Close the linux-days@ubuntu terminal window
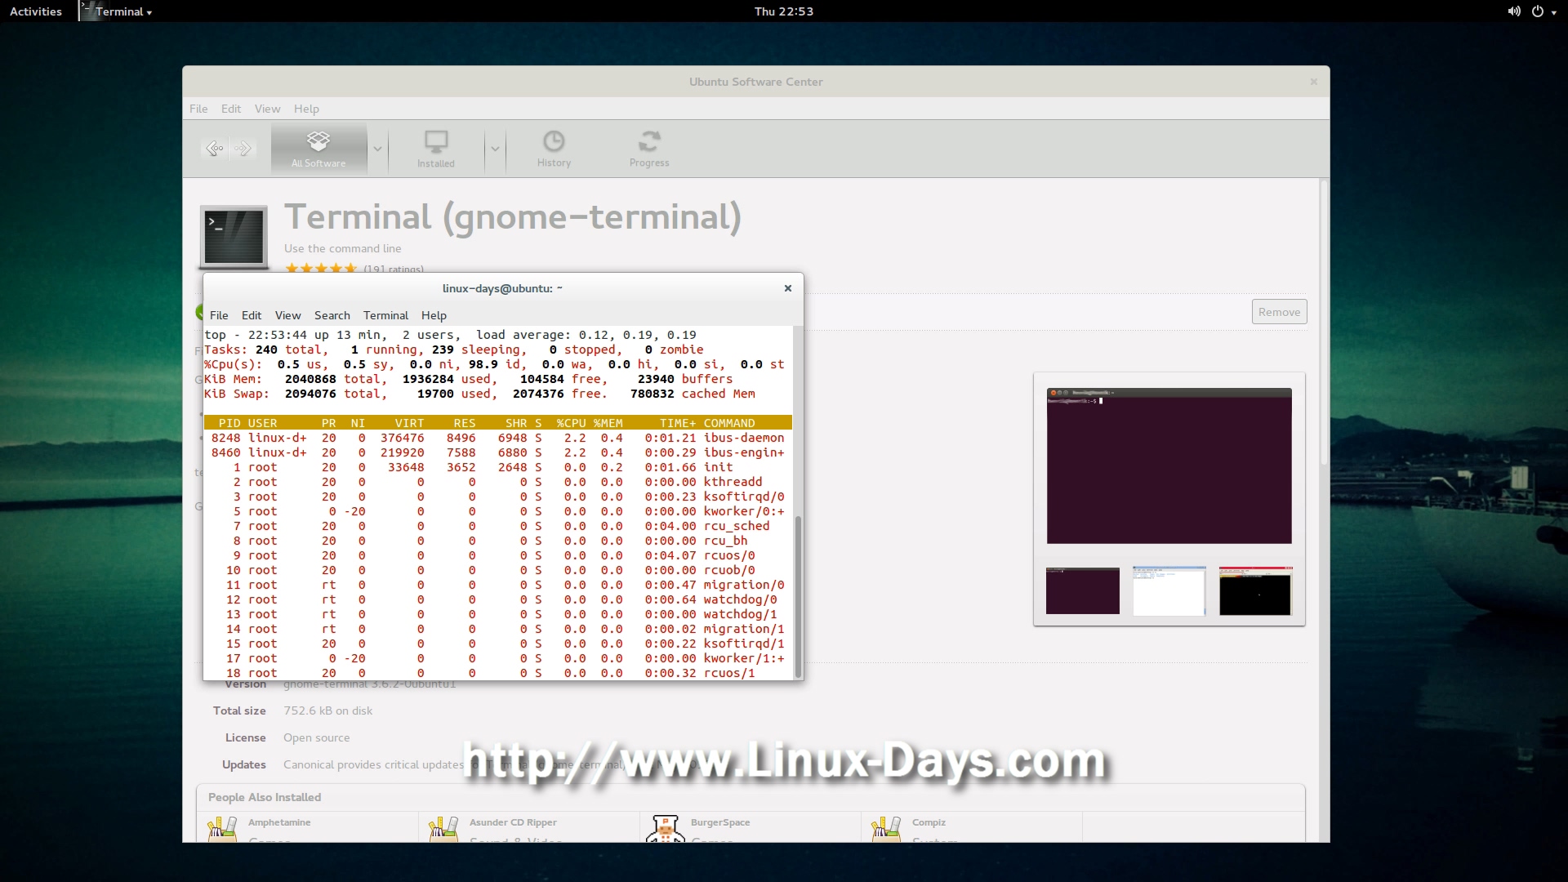1568x882 pixels. pos(788,288)
